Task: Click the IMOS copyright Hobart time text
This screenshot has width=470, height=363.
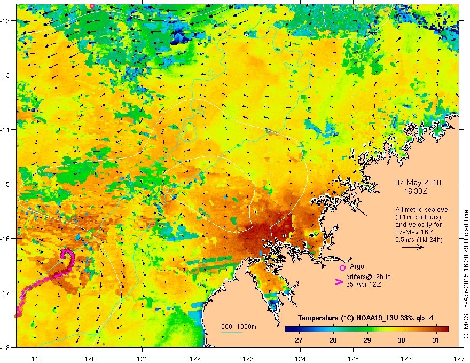Action: click(x=466, y=274)
